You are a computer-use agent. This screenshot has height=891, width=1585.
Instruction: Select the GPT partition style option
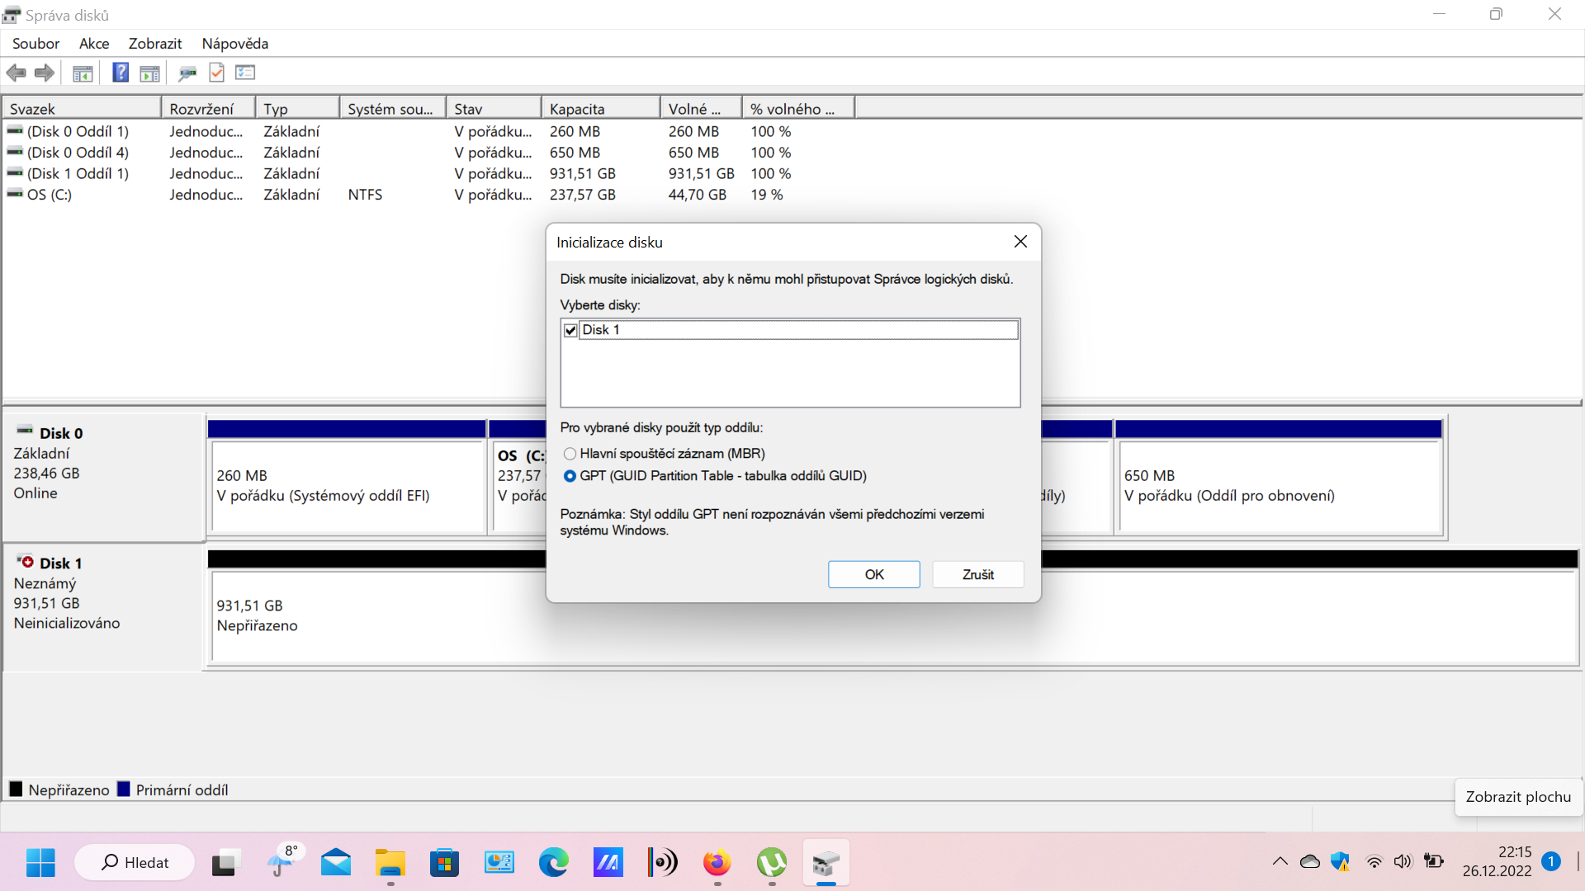(x=570, y=476)
